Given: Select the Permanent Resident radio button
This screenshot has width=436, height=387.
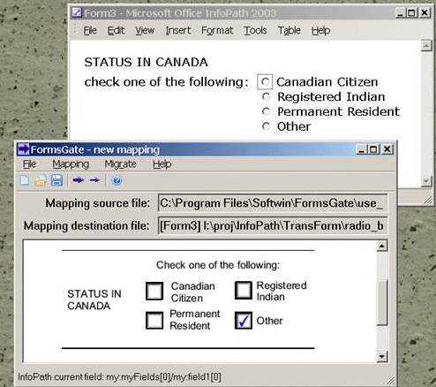Looking at the screenshot, I should pos(266,111).
